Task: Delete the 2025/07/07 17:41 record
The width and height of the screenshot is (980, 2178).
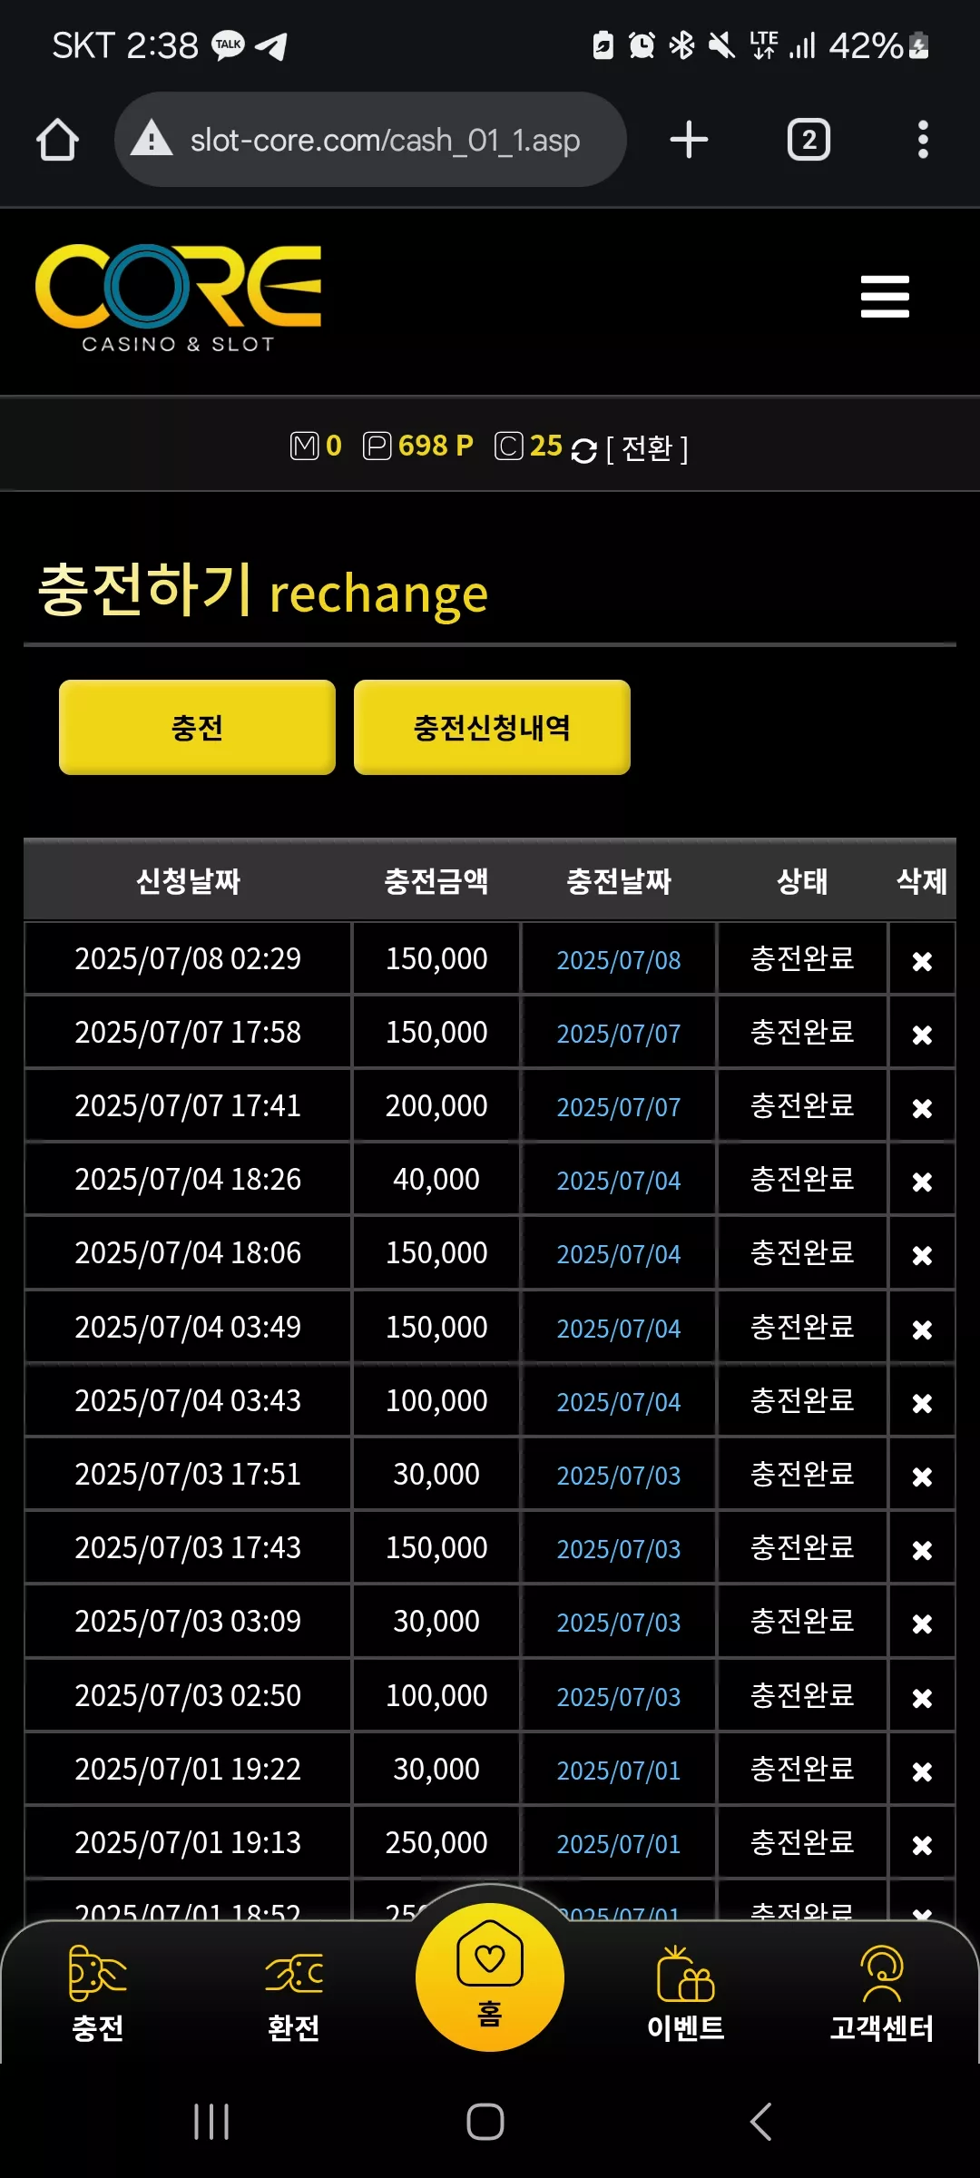Action: [x=922, y=1108]
